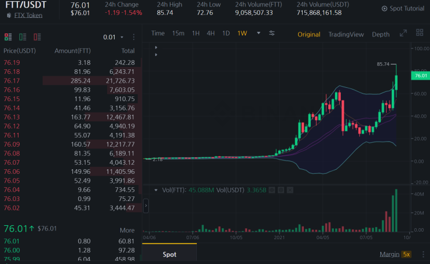
Task: Click the Amount(FTT) column header
Action: pyautogui.click(x=72, y=51)
